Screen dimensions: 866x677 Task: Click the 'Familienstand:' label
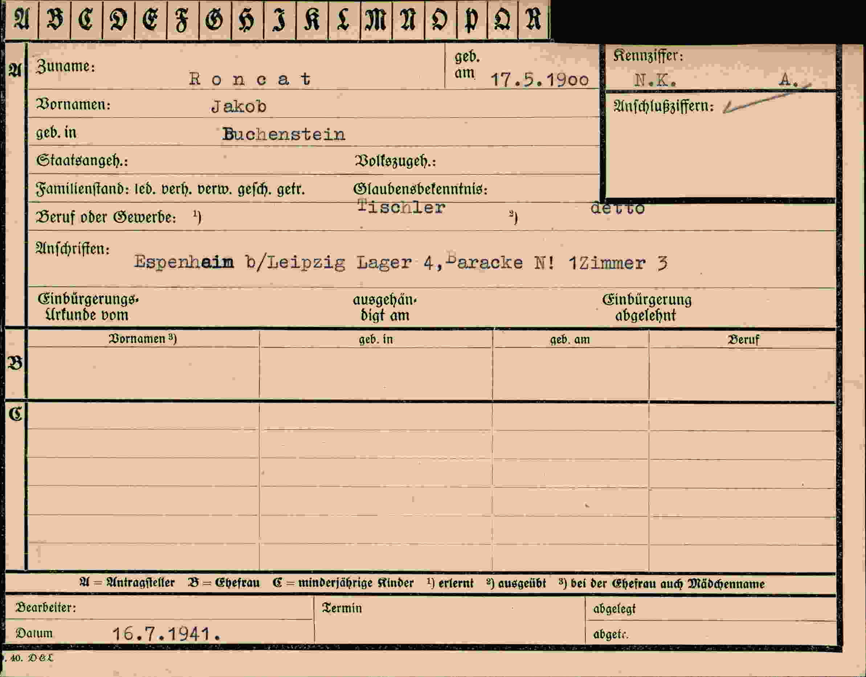pos(82,189)
